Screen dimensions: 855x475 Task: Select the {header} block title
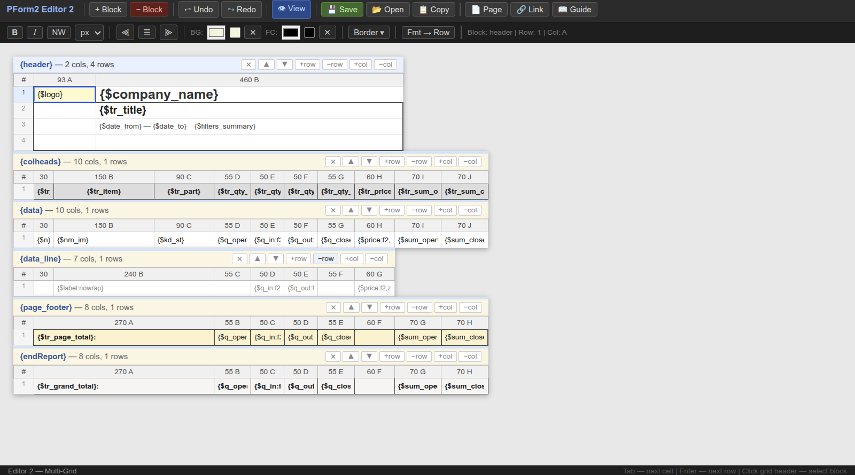36,65
